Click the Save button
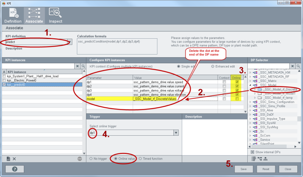This screenshot has height=177, width=303. [244, 169]
